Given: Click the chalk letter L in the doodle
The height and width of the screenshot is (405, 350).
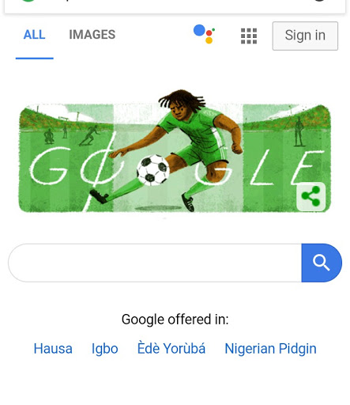Looking at the screenshot, I should click(262, 168).
